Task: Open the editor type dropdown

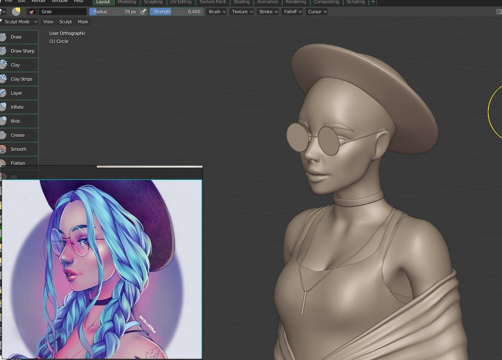Action: pos(2,12)
